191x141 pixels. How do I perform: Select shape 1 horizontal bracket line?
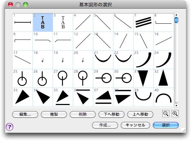click(23, 22)
